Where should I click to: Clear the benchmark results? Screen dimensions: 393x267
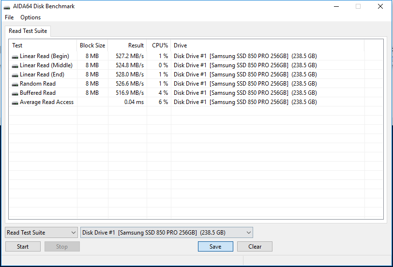[255, 247]
